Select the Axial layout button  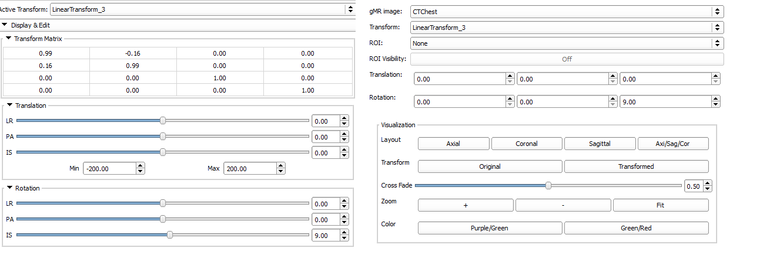pyautogui.click(x=453, y=144)
